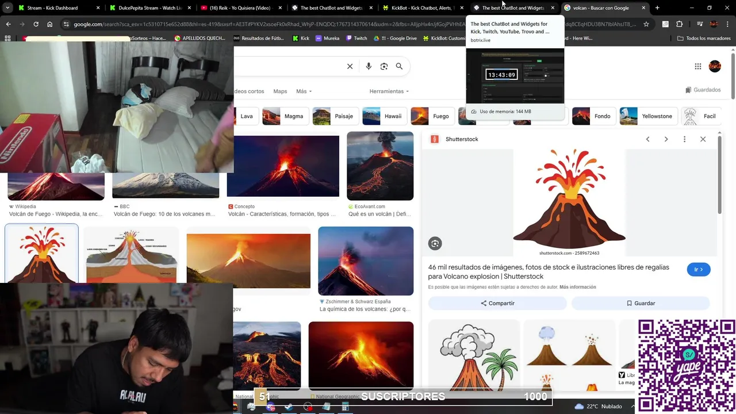Bookmark this page with the star
This screenshot has height=414, width=736.
(x=646, y=24)
